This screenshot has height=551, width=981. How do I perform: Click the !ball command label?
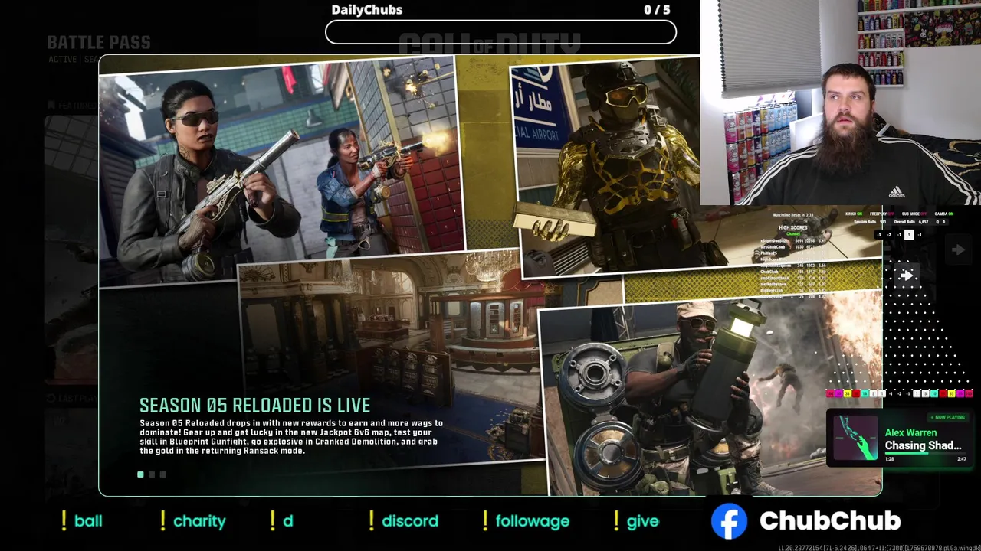click(x=82, y=521)
